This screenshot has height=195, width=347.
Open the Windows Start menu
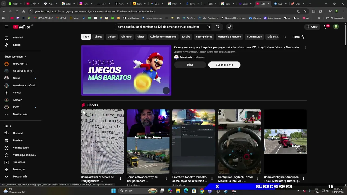114,191
